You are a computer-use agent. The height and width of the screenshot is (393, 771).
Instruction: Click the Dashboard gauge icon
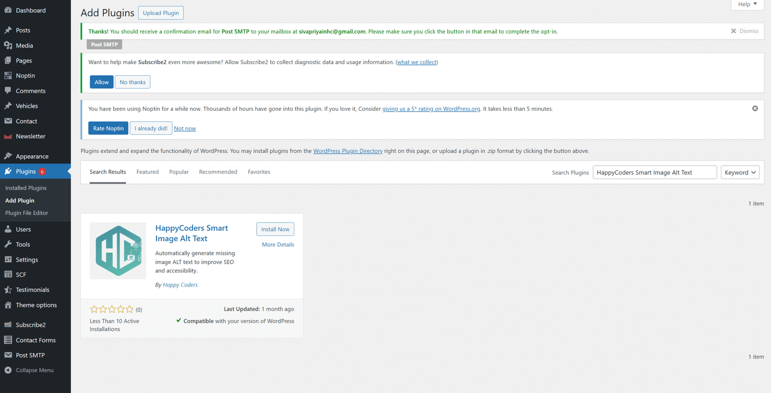[8, 10]
